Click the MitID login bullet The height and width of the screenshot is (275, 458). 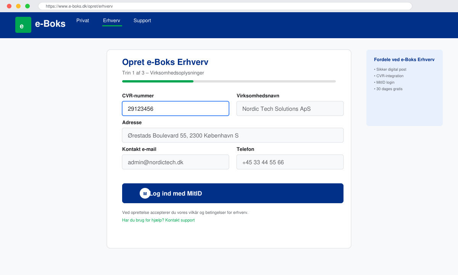pos(384,82)
